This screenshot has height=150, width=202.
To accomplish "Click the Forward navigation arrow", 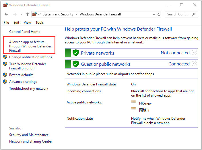I will pos(15,14).
